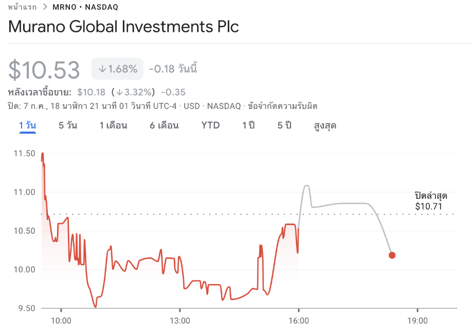Click the $10.53 current price

(x=44, y=70)
